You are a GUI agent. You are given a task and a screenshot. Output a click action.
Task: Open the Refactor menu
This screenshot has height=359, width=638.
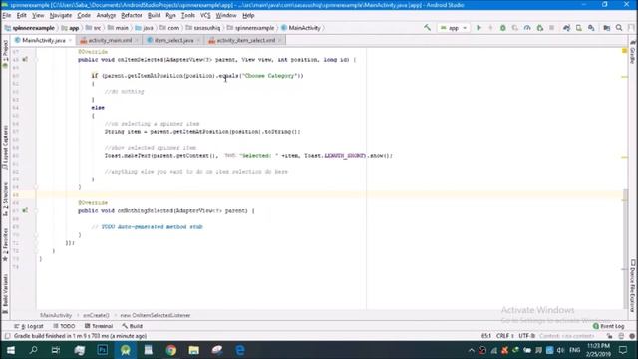pos(131,16)
